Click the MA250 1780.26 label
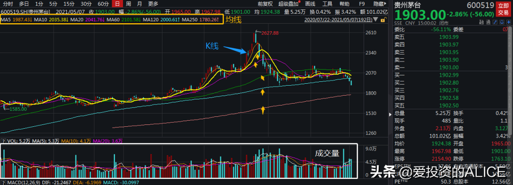Viewport: 513px width, 185px height. pos(200,20)
